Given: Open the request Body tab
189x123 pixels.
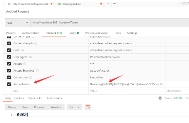Looking at the screenshot, I should (x=74, y=33).
